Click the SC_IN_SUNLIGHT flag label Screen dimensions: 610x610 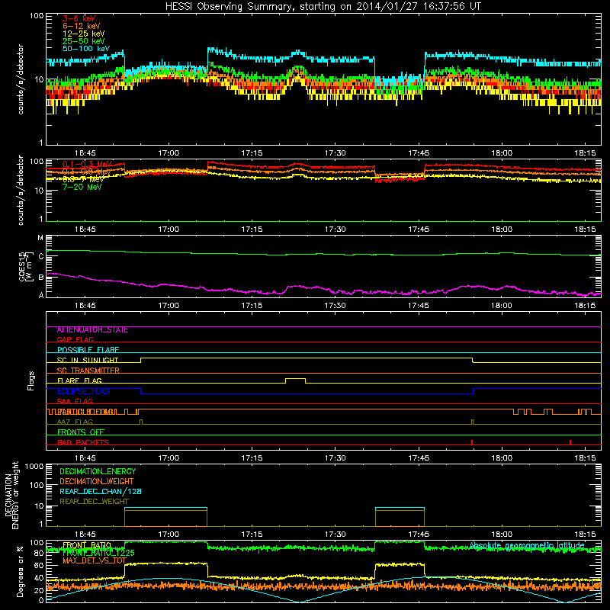pyautogui.click(x=87, y=360)
